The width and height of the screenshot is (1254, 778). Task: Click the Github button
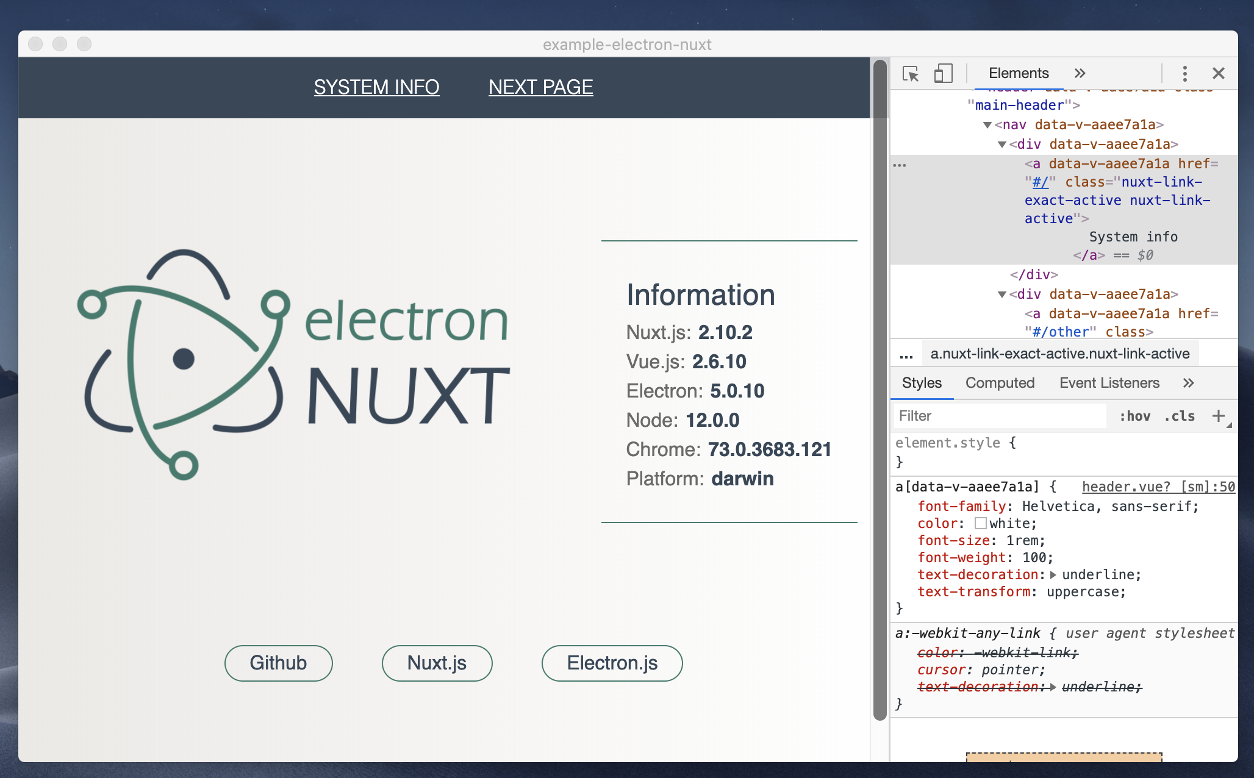(x=278, y=663)
